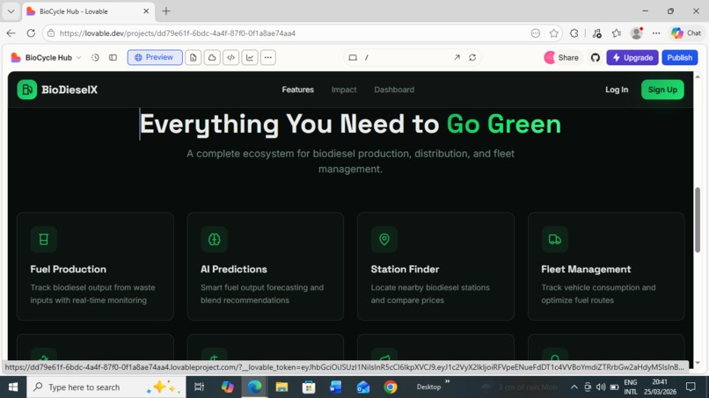
Task: Close the BioCycle Hub browser tab
Action: coord(146,11)
